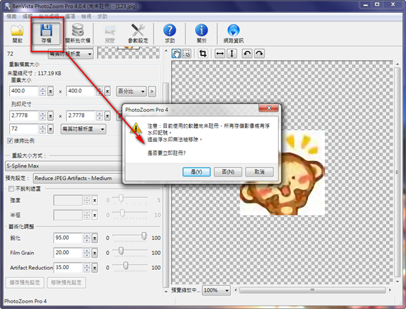
Task: Click the monkey image in preview area
Action: tap(282, 173)
